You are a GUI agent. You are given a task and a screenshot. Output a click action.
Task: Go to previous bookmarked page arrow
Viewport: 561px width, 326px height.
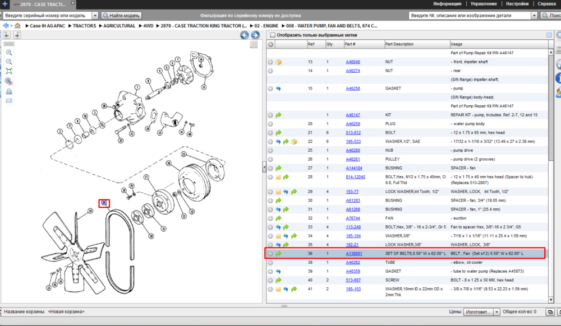click(x=7, y=35)
